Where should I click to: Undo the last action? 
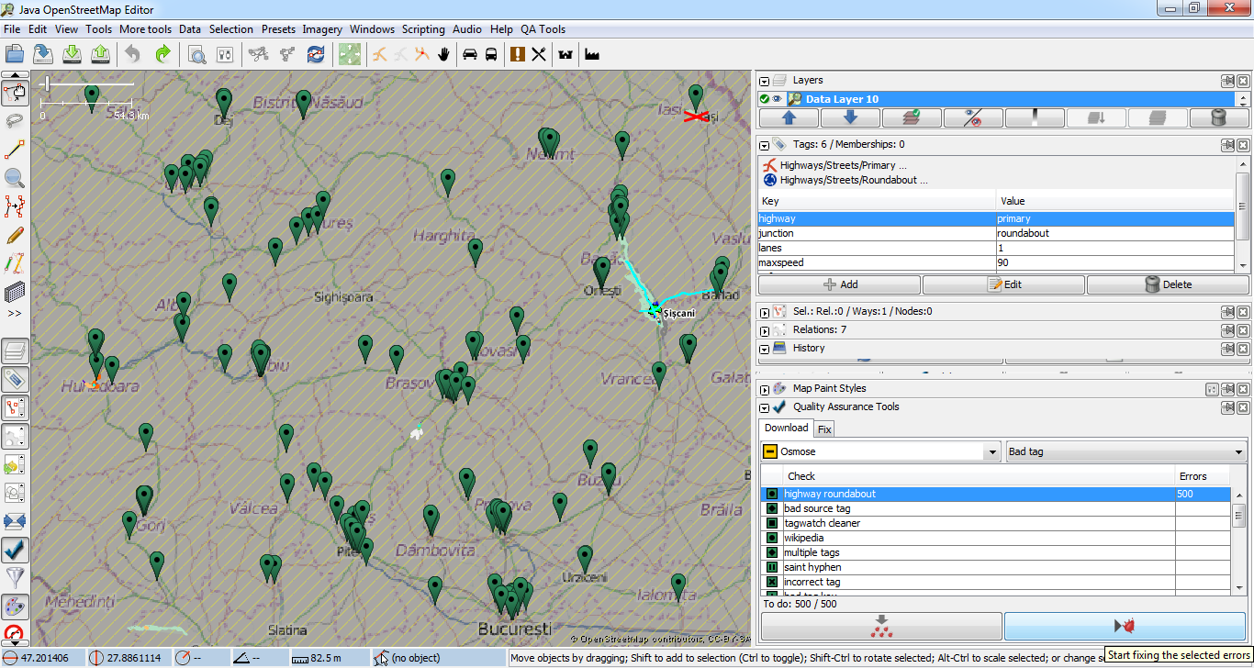133,54
